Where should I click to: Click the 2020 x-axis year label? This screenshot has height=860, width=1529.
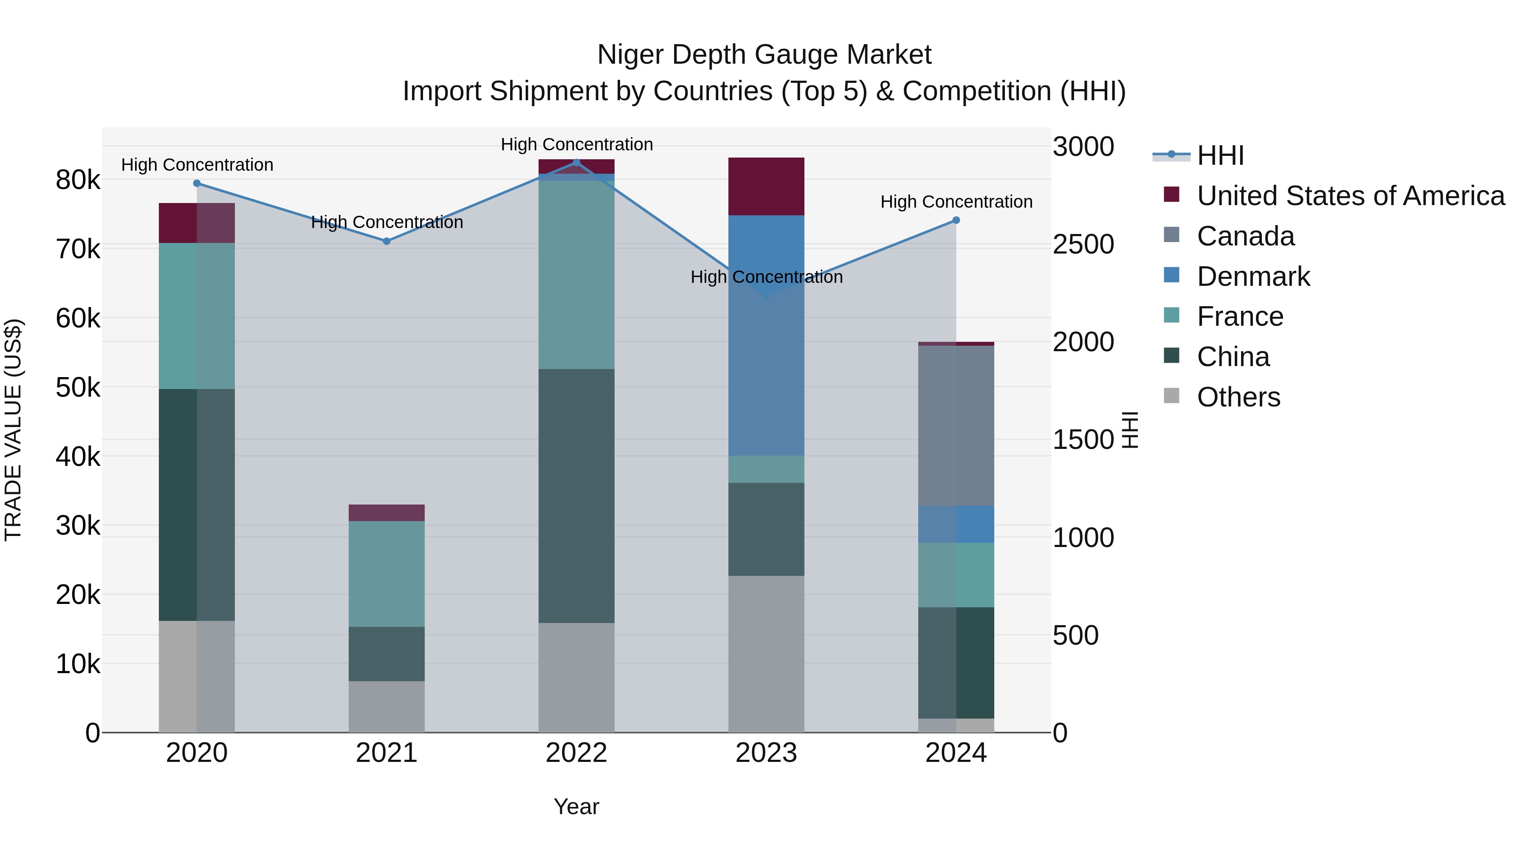pos(197,753)
